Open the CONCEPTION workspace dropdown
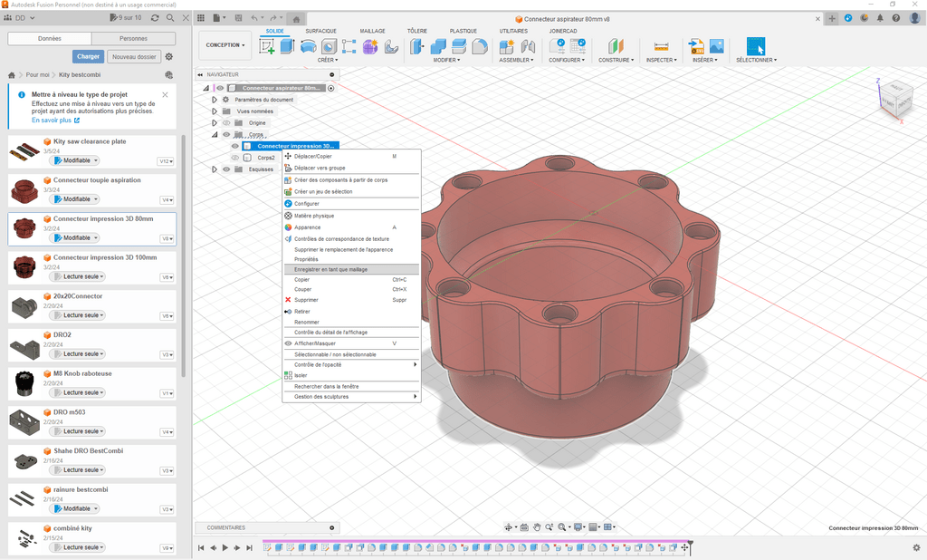927x560 pixels. tap(225, 45)
